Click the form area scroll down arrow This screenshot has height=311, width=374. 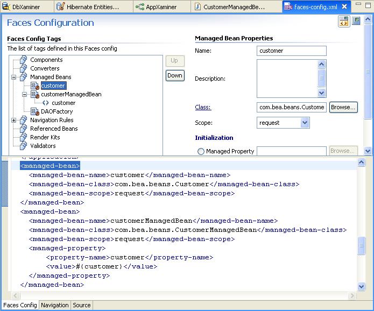(368, 151)
